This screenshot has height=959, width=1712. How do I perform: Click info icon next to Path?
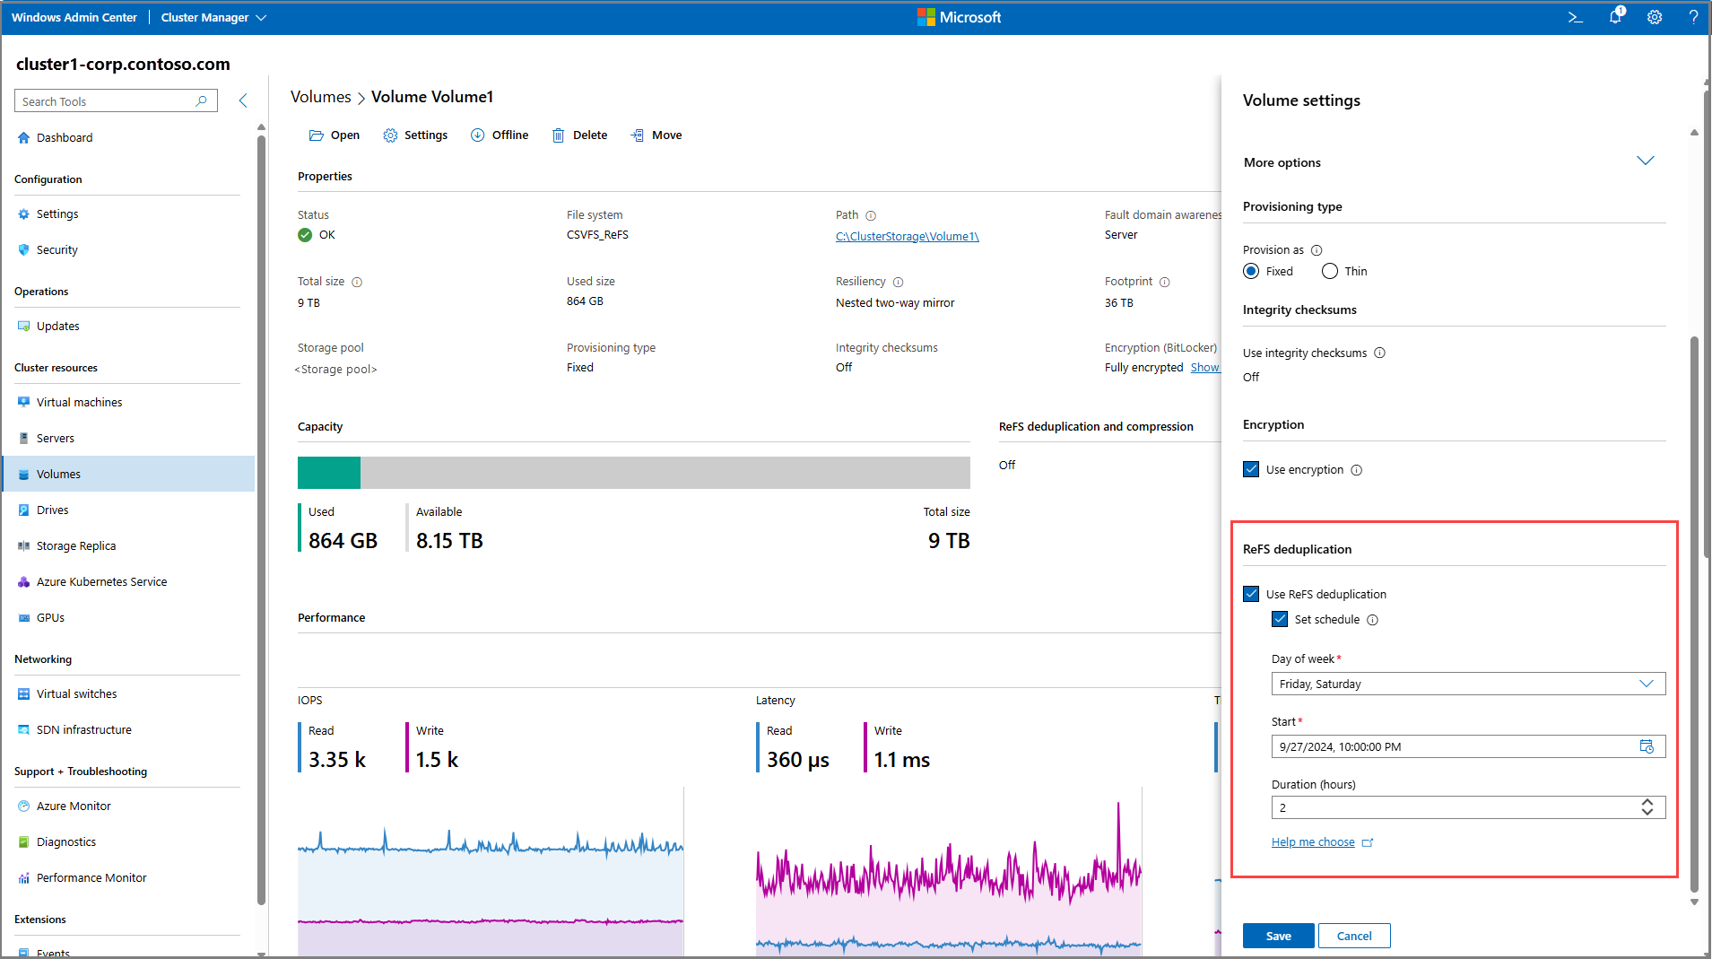point(871,215)
